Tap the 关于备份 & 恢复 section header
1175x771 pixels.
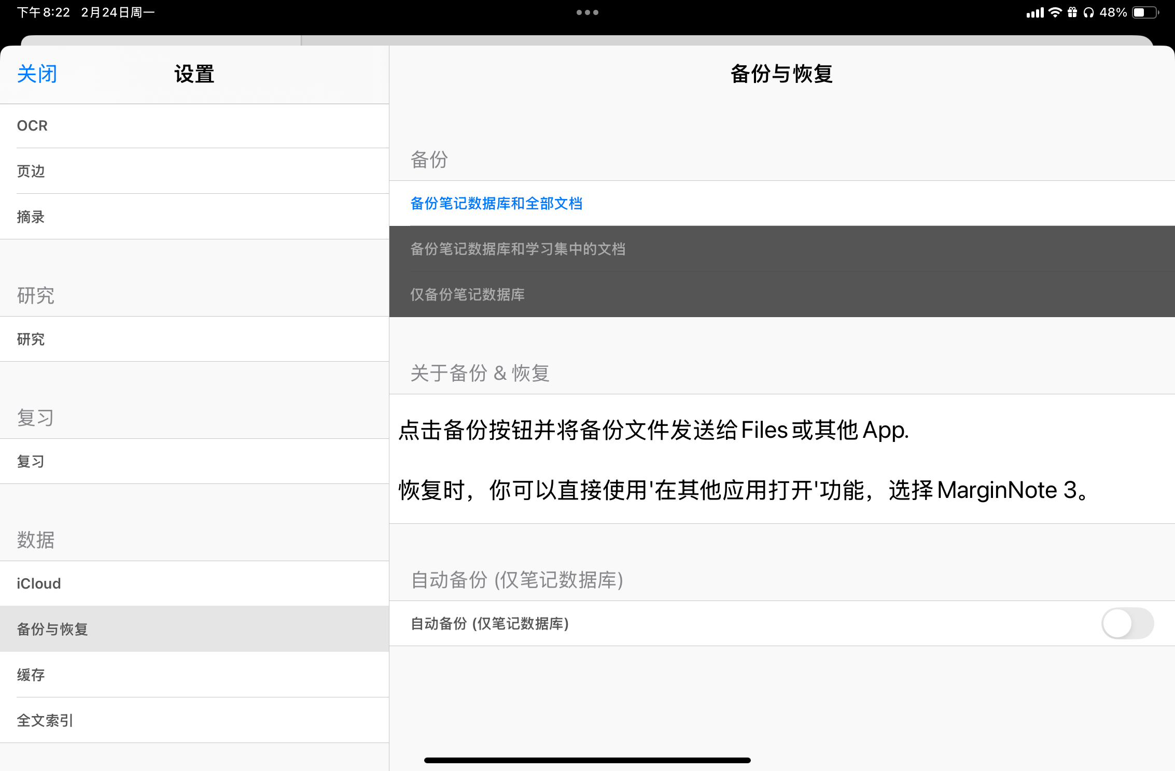[480, 373]
